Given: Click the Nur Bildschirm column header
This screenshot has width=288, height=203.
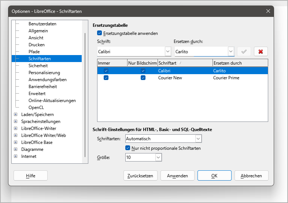Looking at the screenshot, I should click(x=143, y=63).
